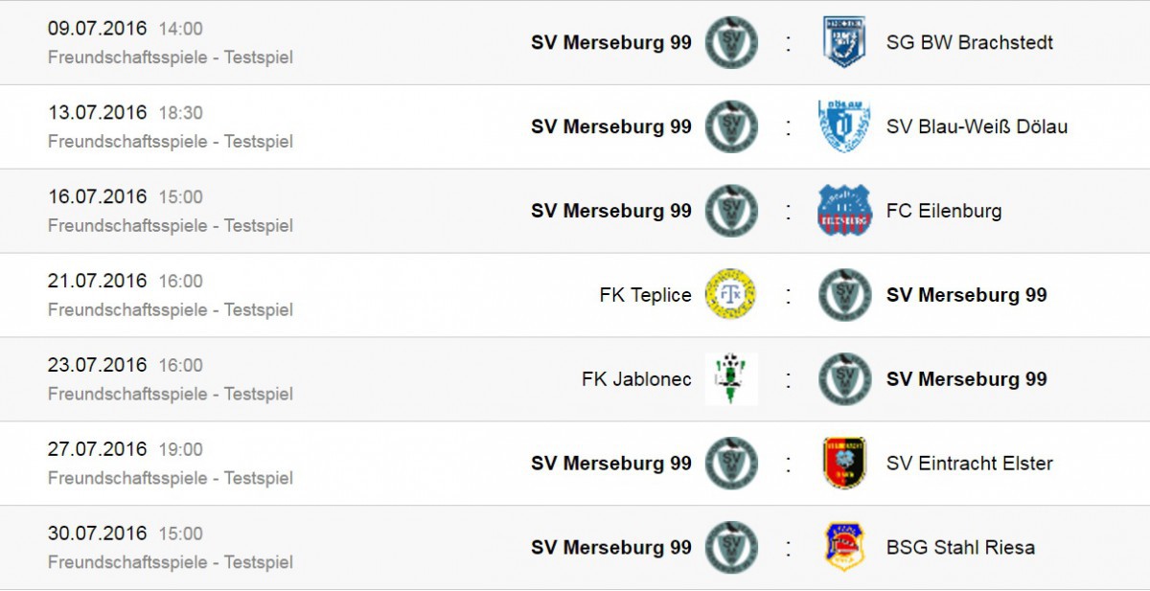Click SV Merseburg 99 name in 27.07.2016 row

[x=611, y=464]
